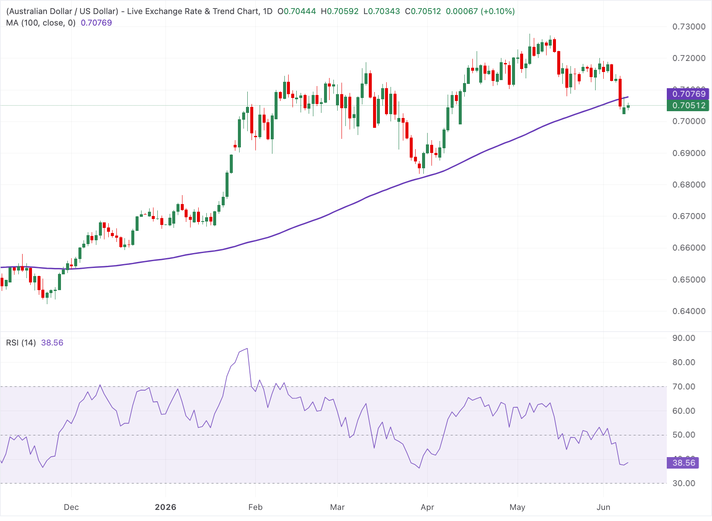Click the 80.00 RSI axis label
712x521 pixels.
point(684,363)
